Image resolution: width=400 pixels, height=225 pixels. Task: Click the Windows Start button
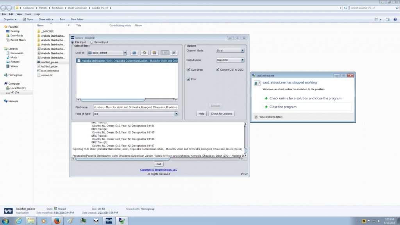[5, 221]
